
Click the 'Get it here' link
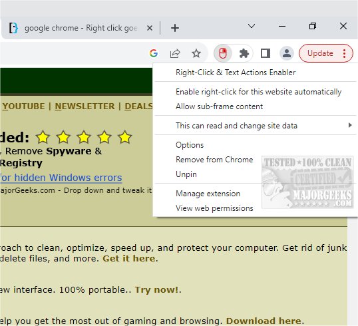pos(129,258)
